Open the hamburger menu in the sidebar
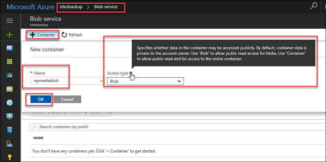The image size is (326, 162). pyautogui.click(x=10, y=21)
